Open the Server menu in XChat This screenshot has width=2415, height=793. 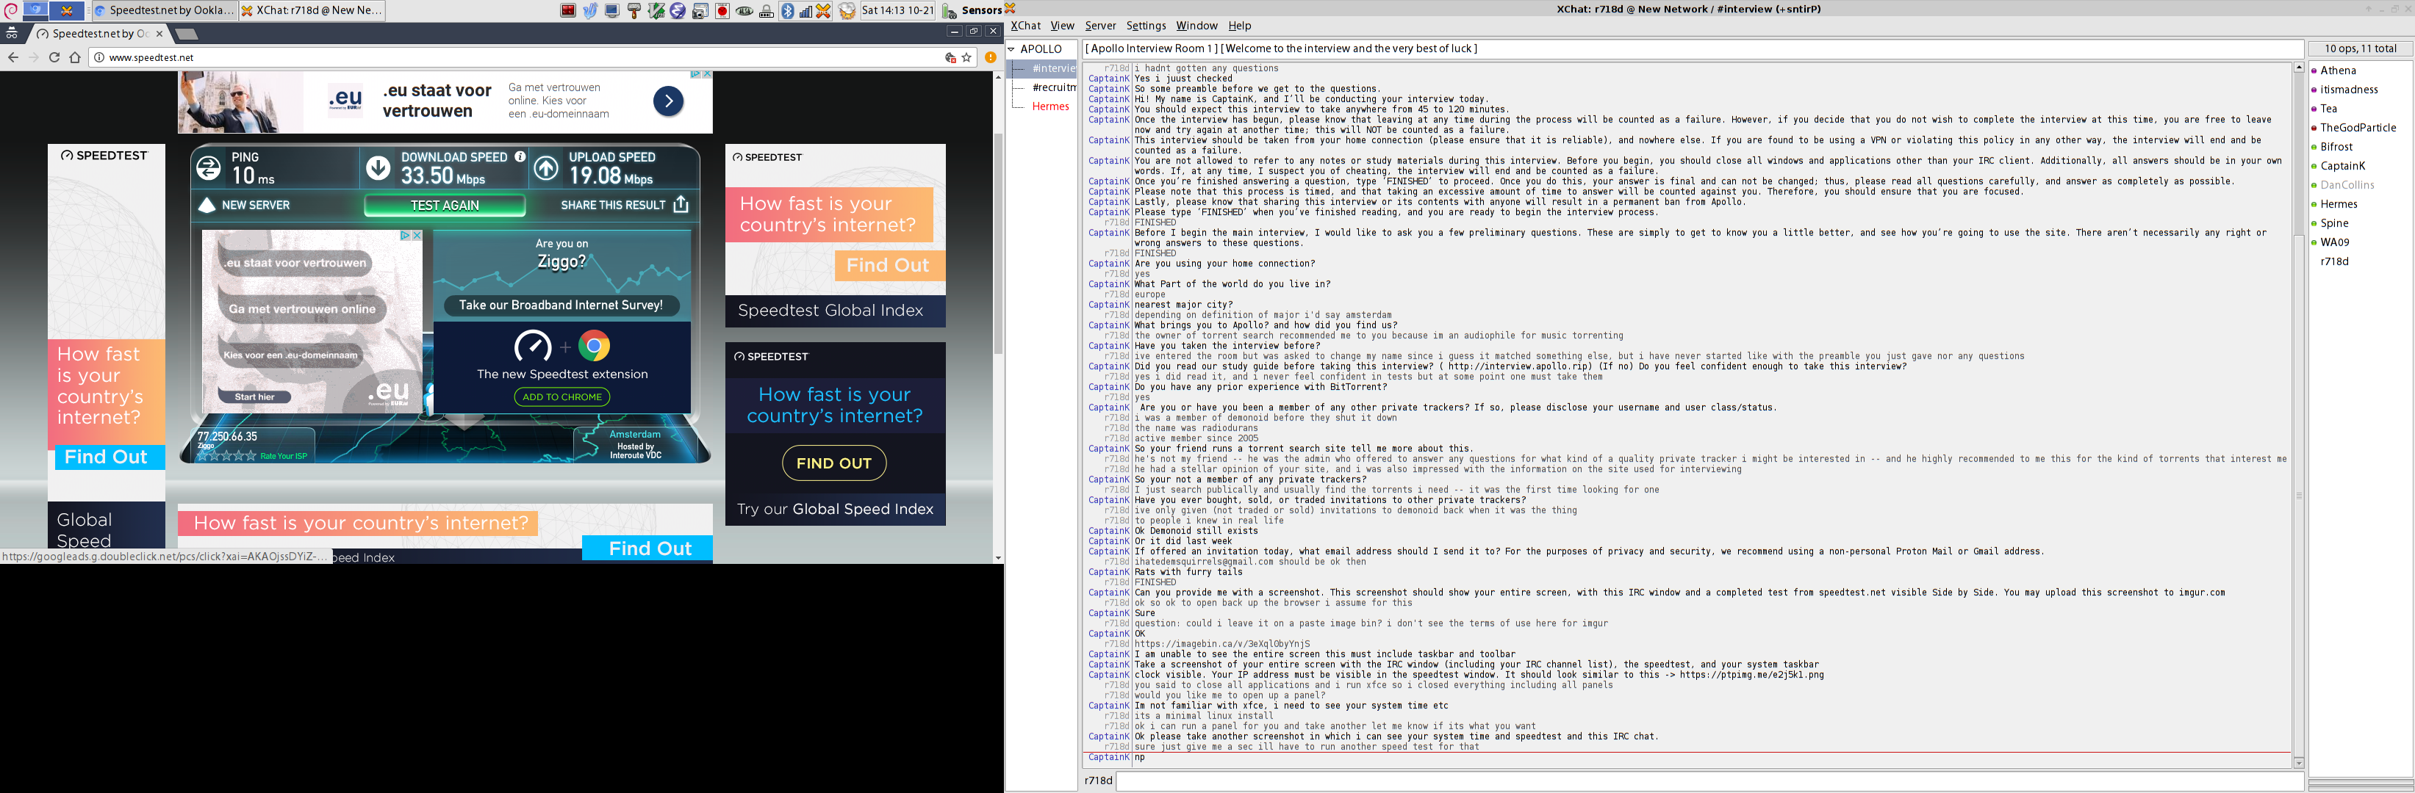click(1101, 25)
